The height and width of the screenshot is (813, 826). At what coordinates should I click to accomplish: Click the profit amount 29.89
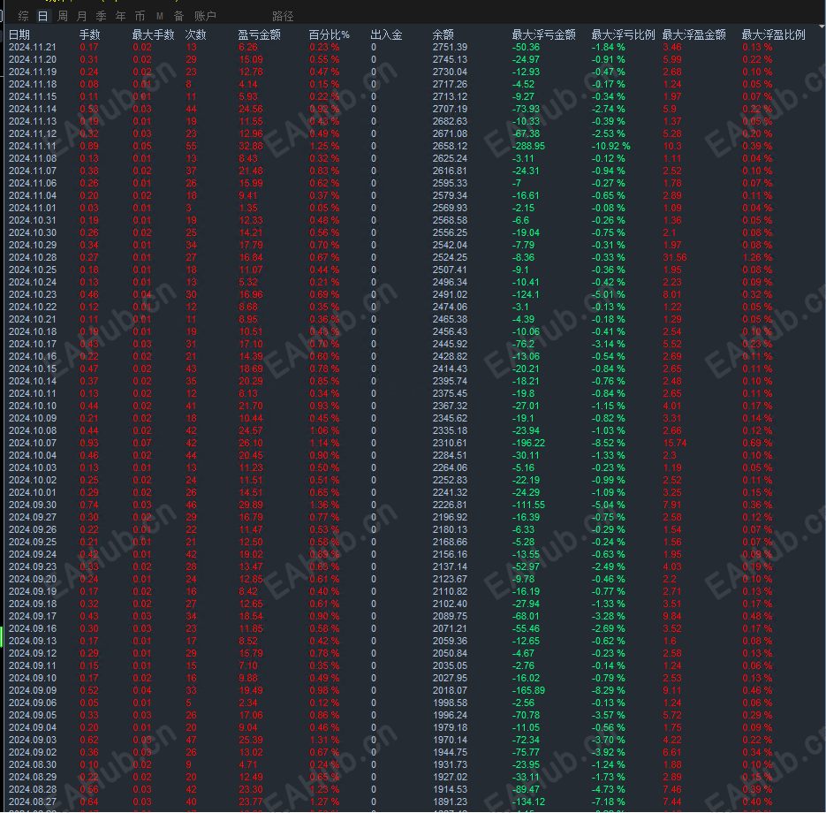[x=251, y=505]
